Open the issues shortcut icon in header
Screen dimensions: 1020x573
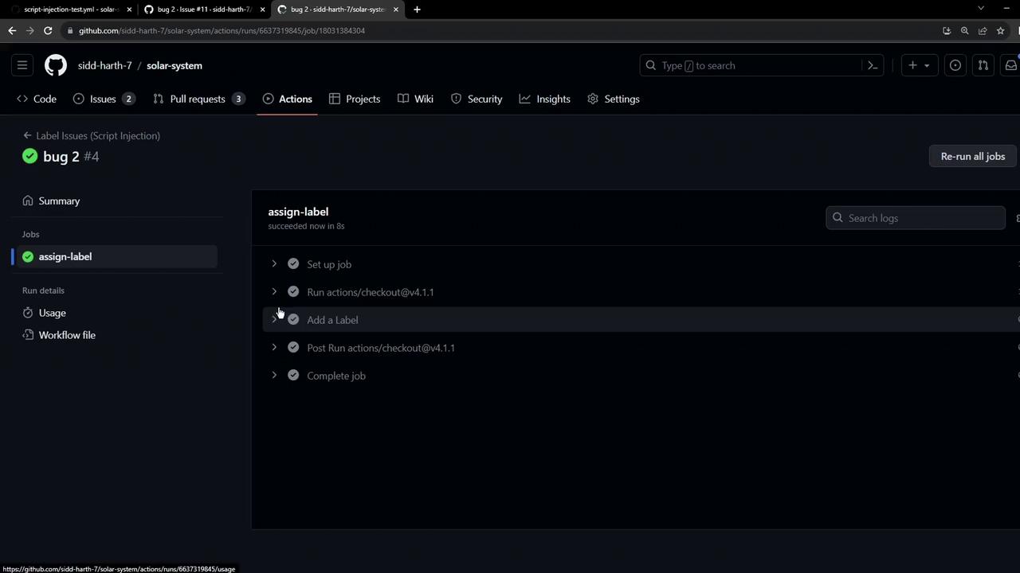pos(955,65)
